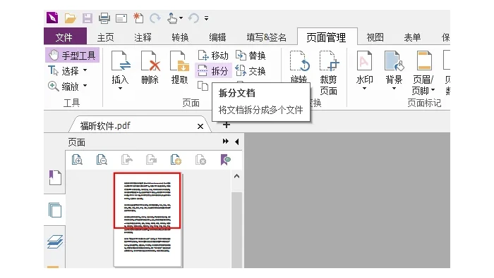Click the thumbnail scrollbar up arrow
The image size is (494, 278).
pos(236,176)
